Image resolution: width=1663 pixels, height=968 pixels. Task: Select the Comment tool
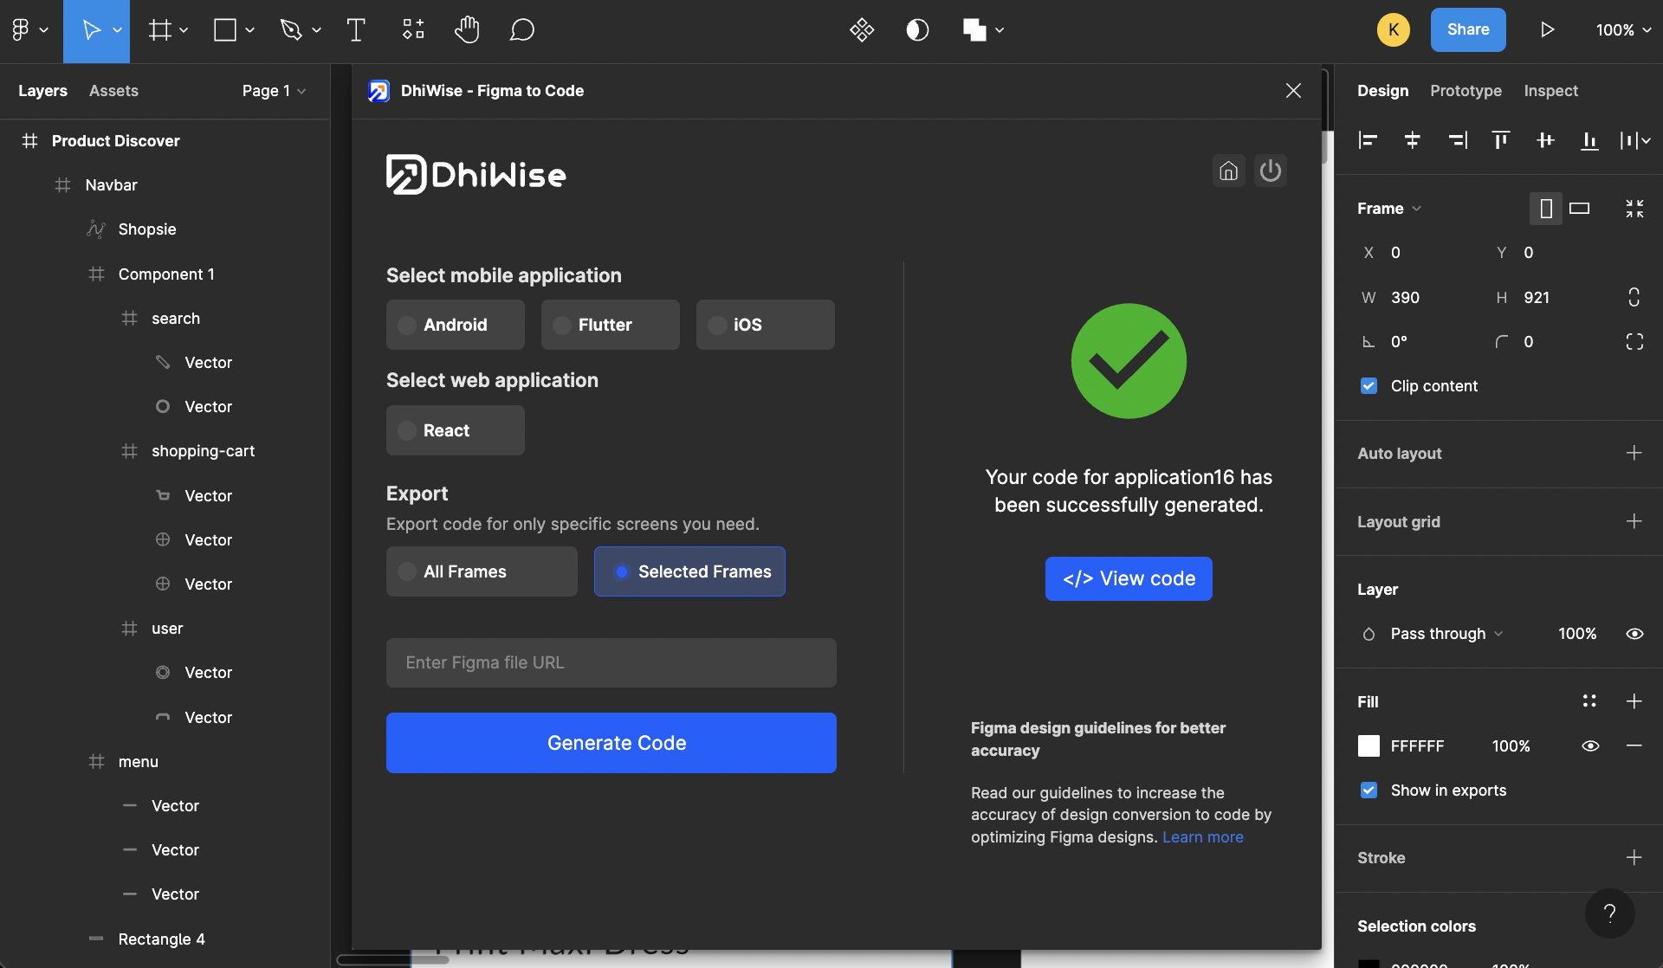coord(522,30)
